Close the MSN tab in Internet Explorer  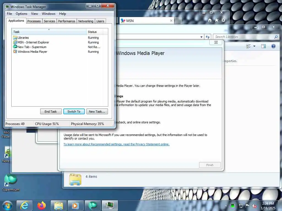171,21
